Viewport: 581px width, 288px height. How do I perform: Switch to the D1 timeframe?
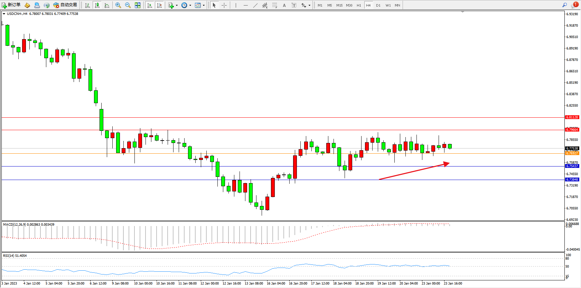(x=378, y=5)
